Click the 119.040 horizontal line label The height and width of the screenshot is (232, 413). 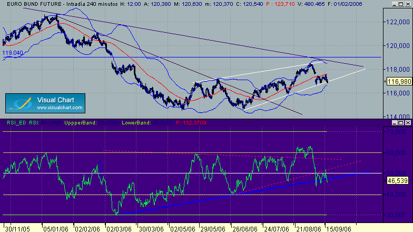point(13,53)
